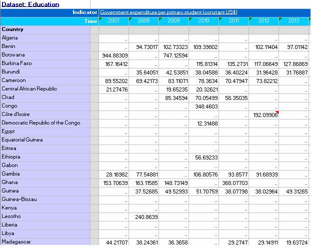
Task: Open the Dataset: Education link
Action: tap(30, 4)
